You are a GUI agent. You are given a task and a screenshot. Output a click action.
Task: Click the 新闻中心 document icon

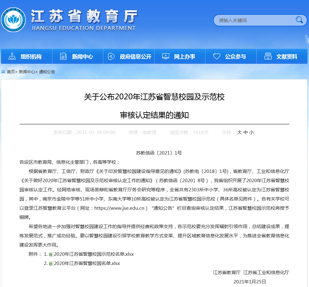point(63,56)
